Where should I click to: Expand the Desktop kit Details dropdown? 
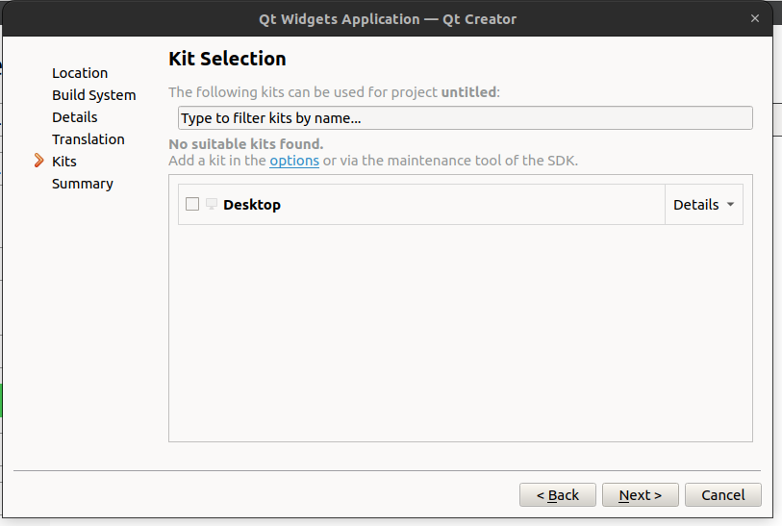point(703,205)
